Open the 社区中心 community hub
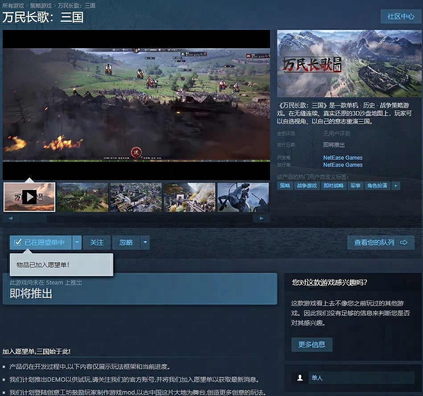 [401, 16]
